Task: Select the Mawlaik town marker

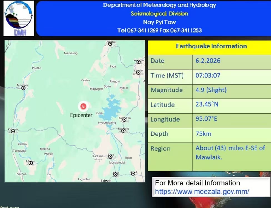Action: pos(23,88)
